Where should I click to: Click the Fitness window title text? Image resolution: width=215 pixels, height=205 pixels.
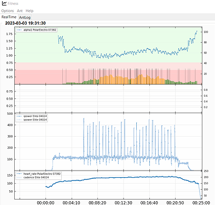pyautogui.click(x=13, y=3)
